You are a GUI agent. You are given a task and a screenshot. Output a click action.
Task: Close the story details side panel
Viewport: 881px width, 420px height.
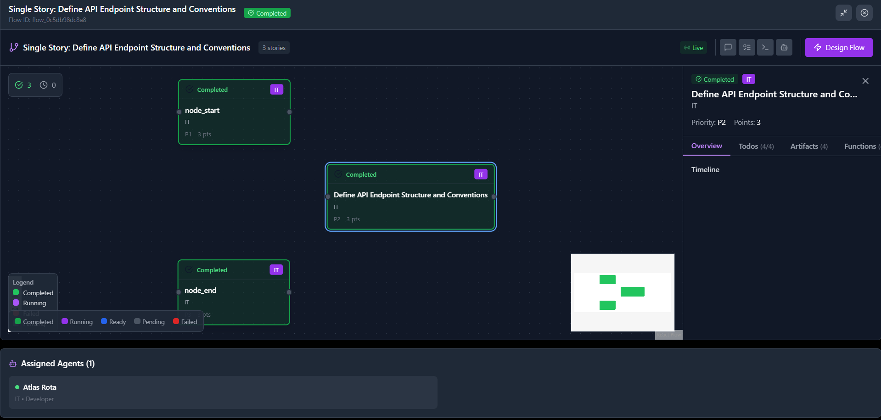[x=865, y=81]
